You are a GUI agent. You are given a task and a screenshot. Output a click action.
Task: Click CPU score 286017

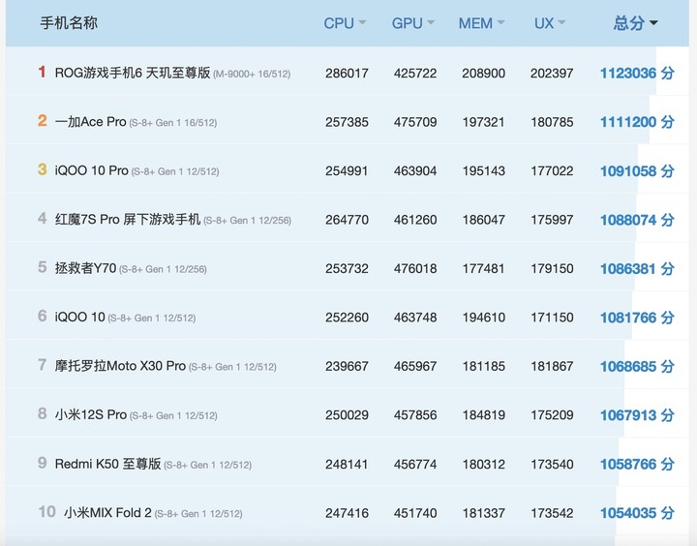tap(347, 73)
